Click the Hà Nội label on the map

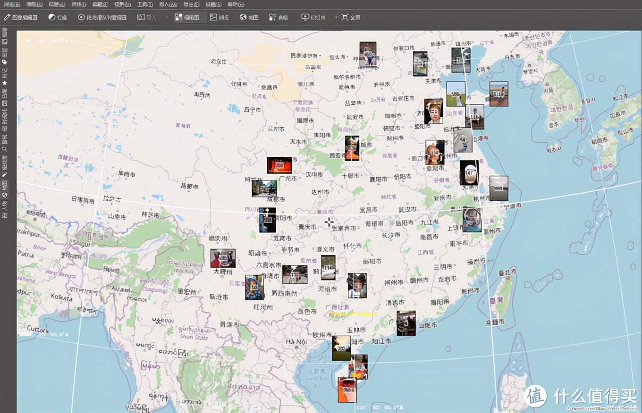coord(296,341)
